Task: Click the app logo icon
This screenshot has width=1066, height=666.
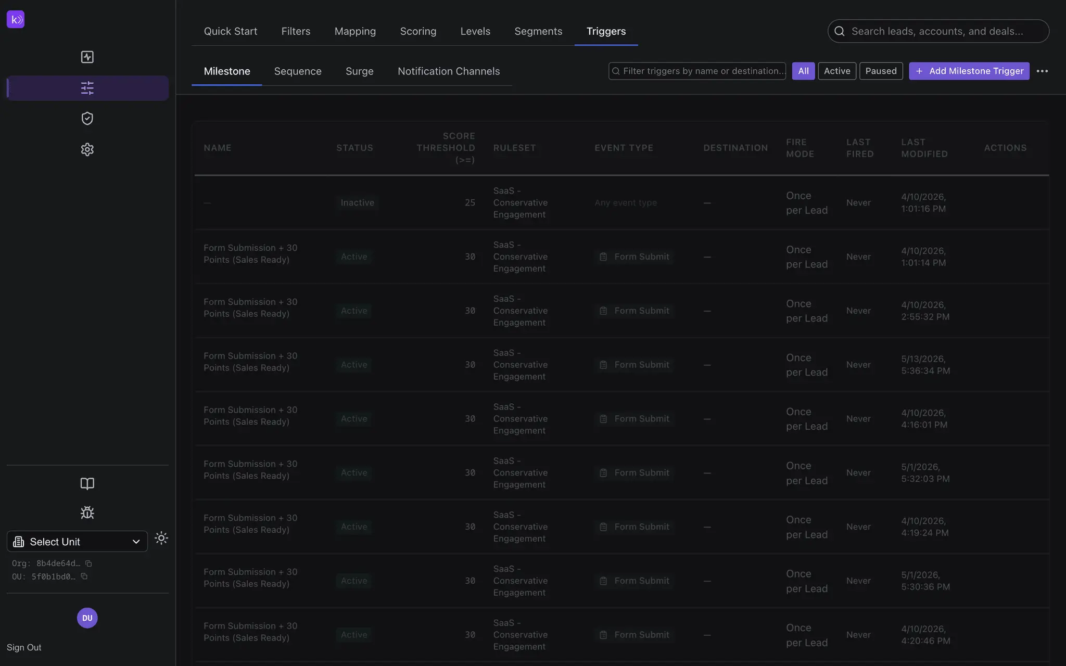Action: [x=16, y=19]
